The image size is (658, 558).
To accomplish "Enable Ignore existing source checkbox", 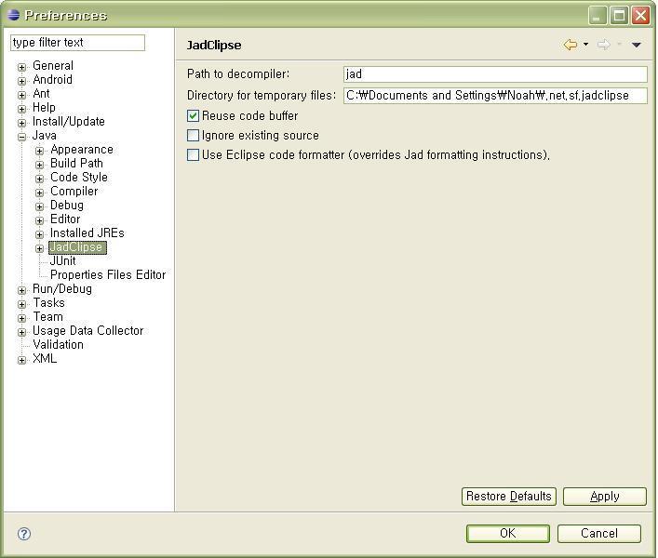I will (193, 136).
